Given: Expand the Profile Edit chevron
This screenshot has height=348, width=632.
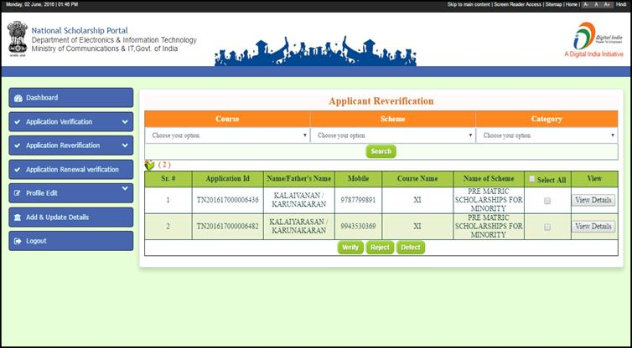Looking at the screenshot, I should 125,188.
